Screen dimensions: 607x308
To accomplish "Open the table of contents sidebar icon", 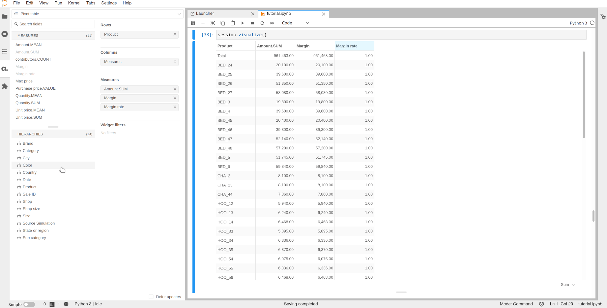I will [5, 51].
